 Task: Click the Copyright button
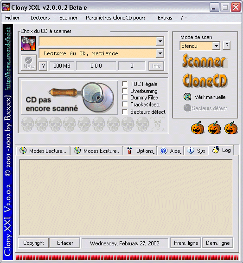(33, 243)
